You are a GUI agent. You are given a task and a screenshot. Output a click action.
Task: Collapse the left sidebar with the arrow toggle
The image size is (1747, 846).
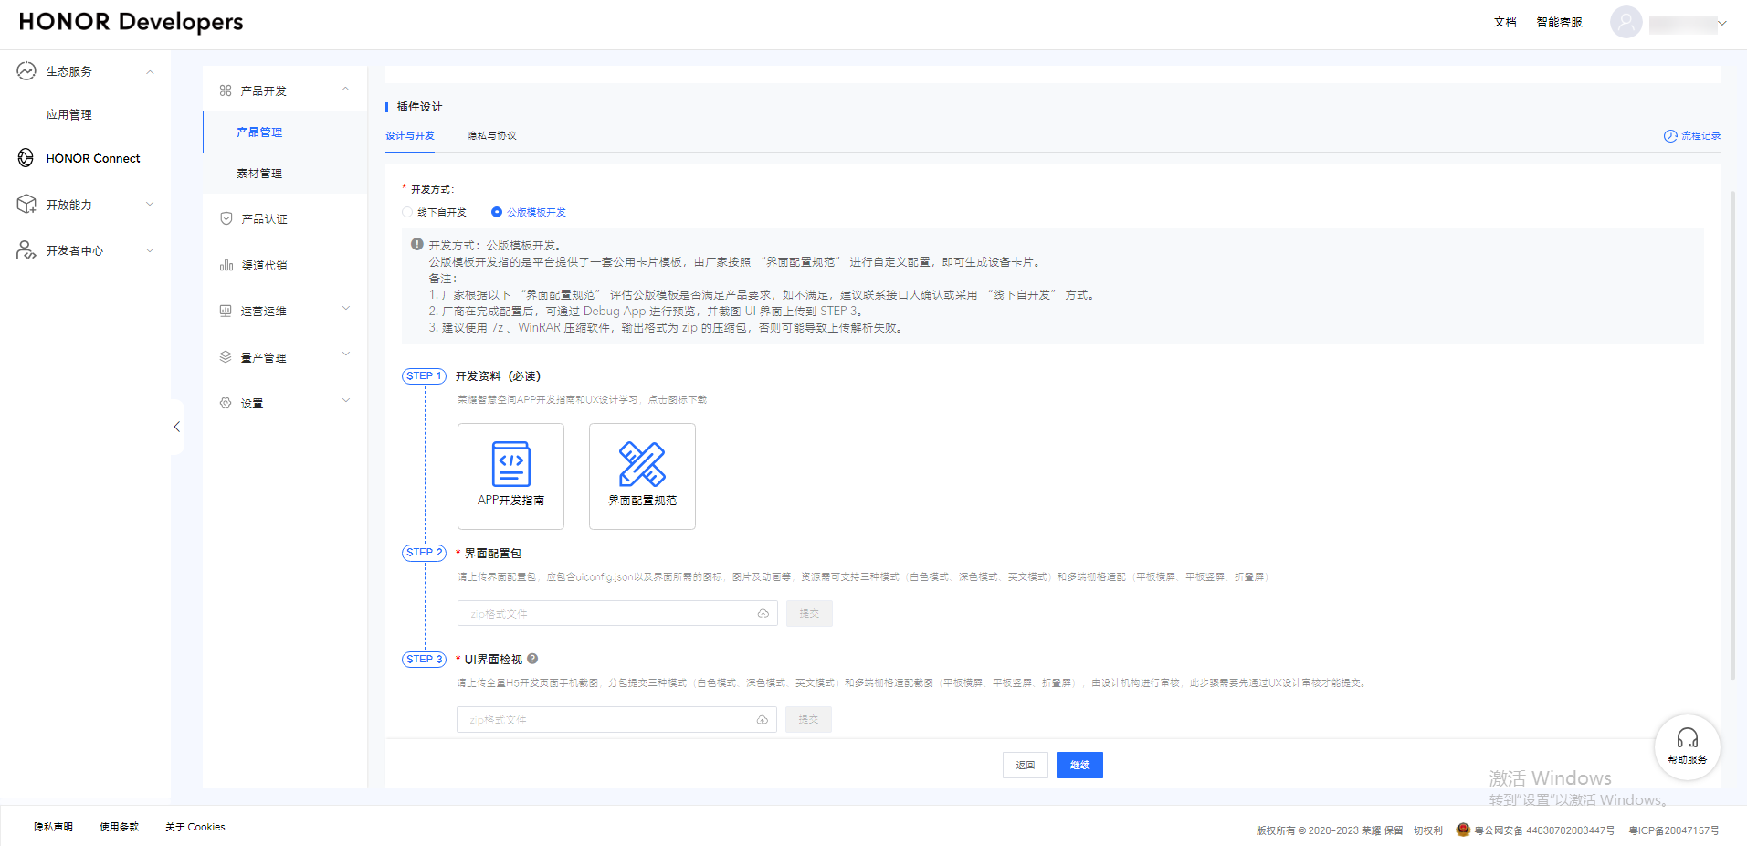pos(176,426)
